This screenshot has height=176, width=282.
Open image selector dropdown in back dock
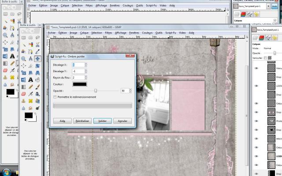pos(268,6)
